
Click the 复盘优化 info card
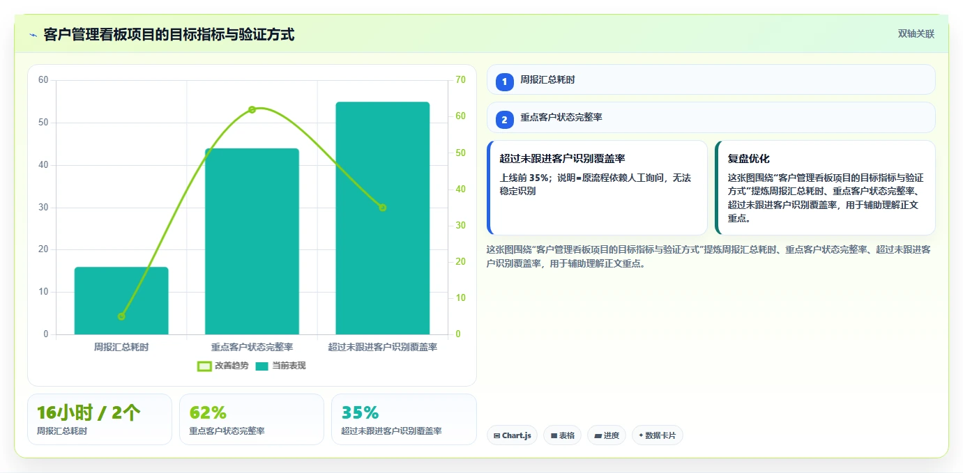click(x=825, y=187)
